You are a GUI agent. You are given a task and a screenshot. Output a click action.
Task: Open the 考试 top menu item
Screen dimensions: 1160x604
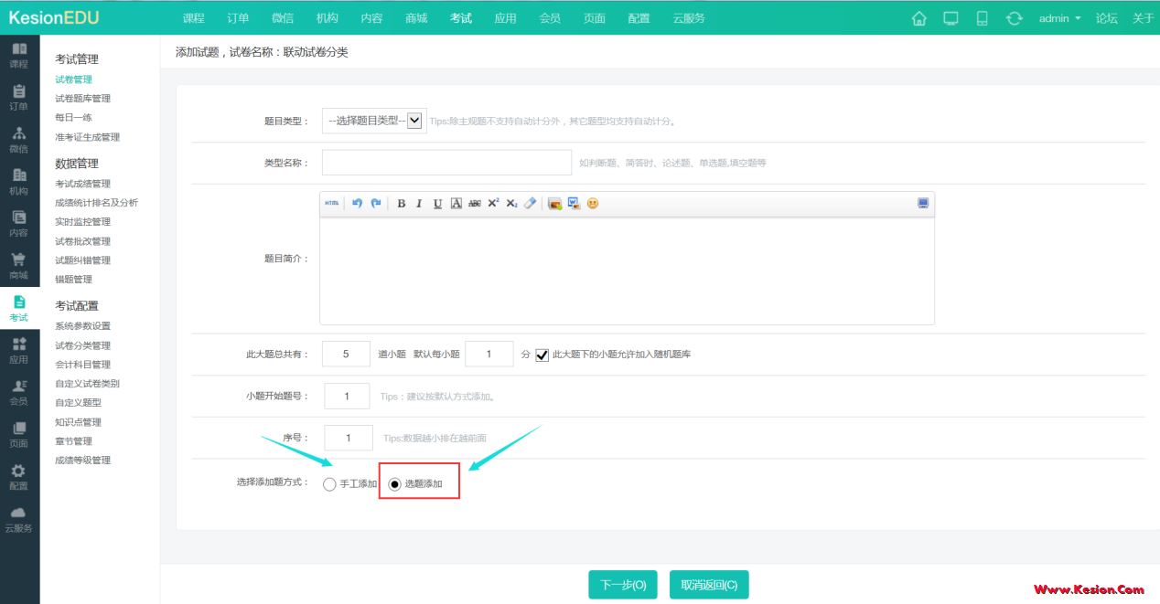pos(461,18)
